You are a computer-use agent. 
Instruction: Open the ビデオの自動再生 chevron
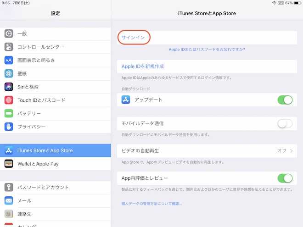click(291, 151)
